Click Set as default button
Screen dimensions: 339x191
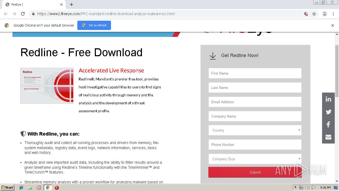coord(94,25)
